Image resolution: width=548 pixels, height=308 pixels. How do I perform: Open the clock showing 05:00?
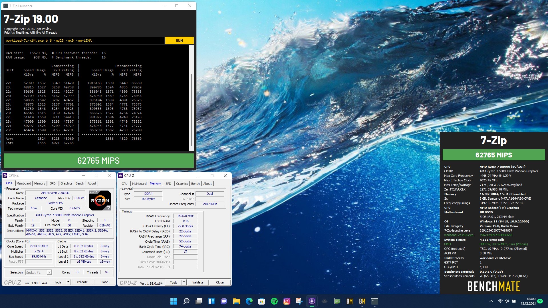[x=528, y=301]
